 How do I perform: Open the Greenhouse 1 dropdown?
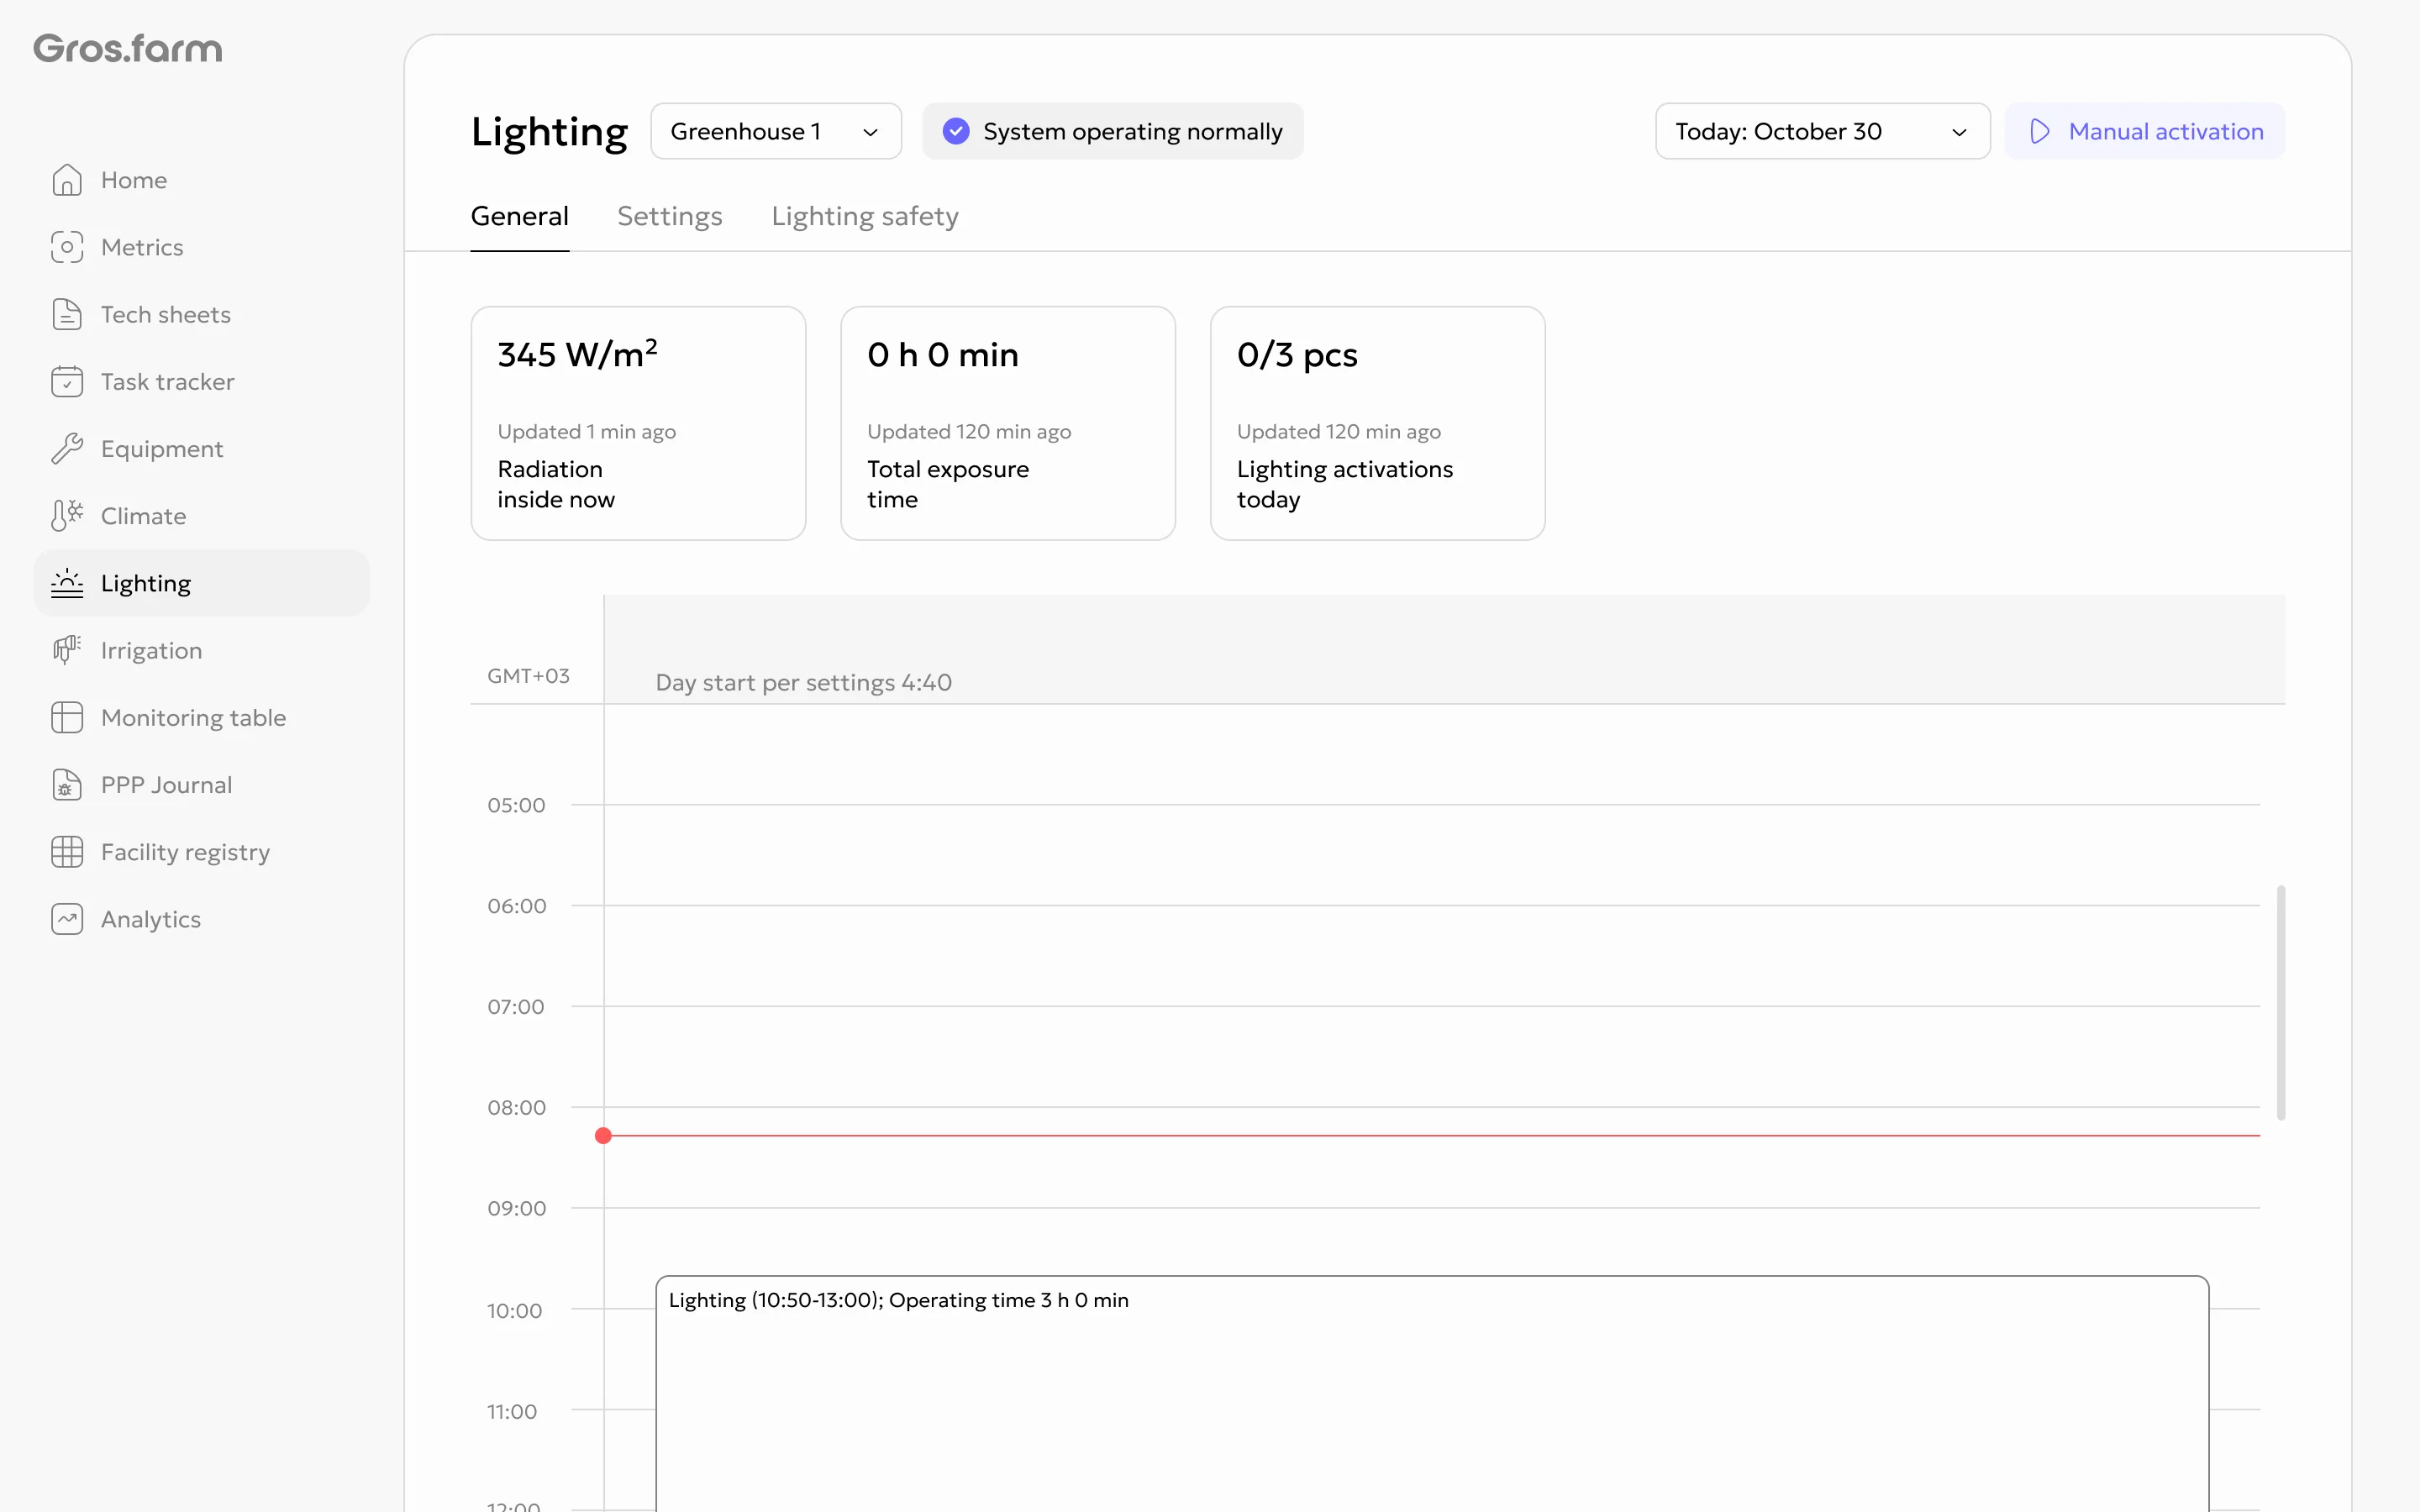click(x=776, y=131)
